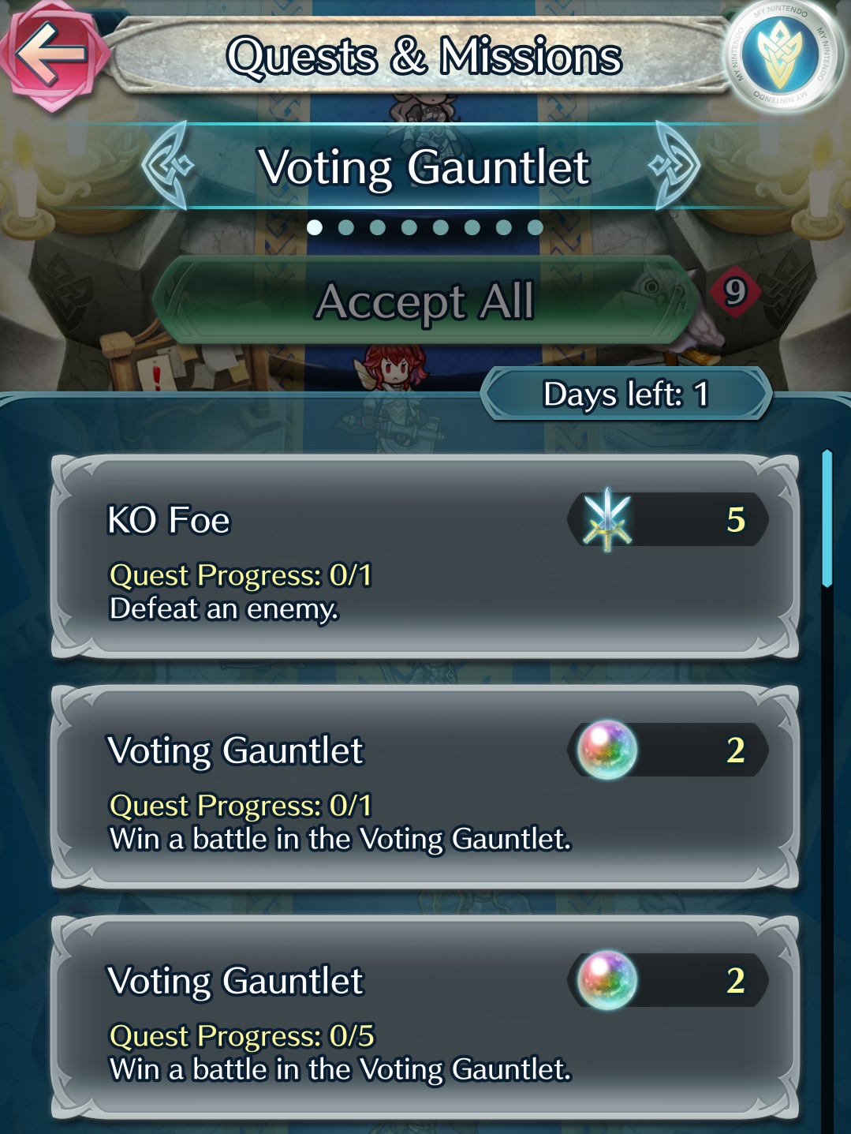Go to the next quest category arrow
851x1134 pixels.
pos(675,166)
